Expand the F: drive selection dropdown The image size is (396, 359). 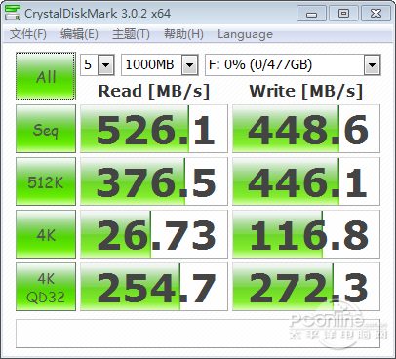point(372,64)
